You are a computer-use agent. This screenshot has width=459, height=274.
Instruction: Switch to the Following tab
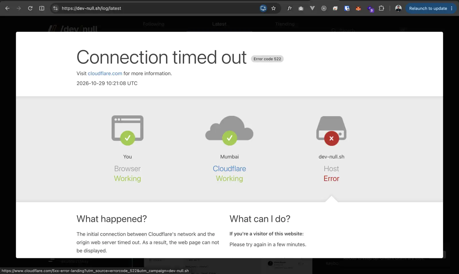[153, 24]
